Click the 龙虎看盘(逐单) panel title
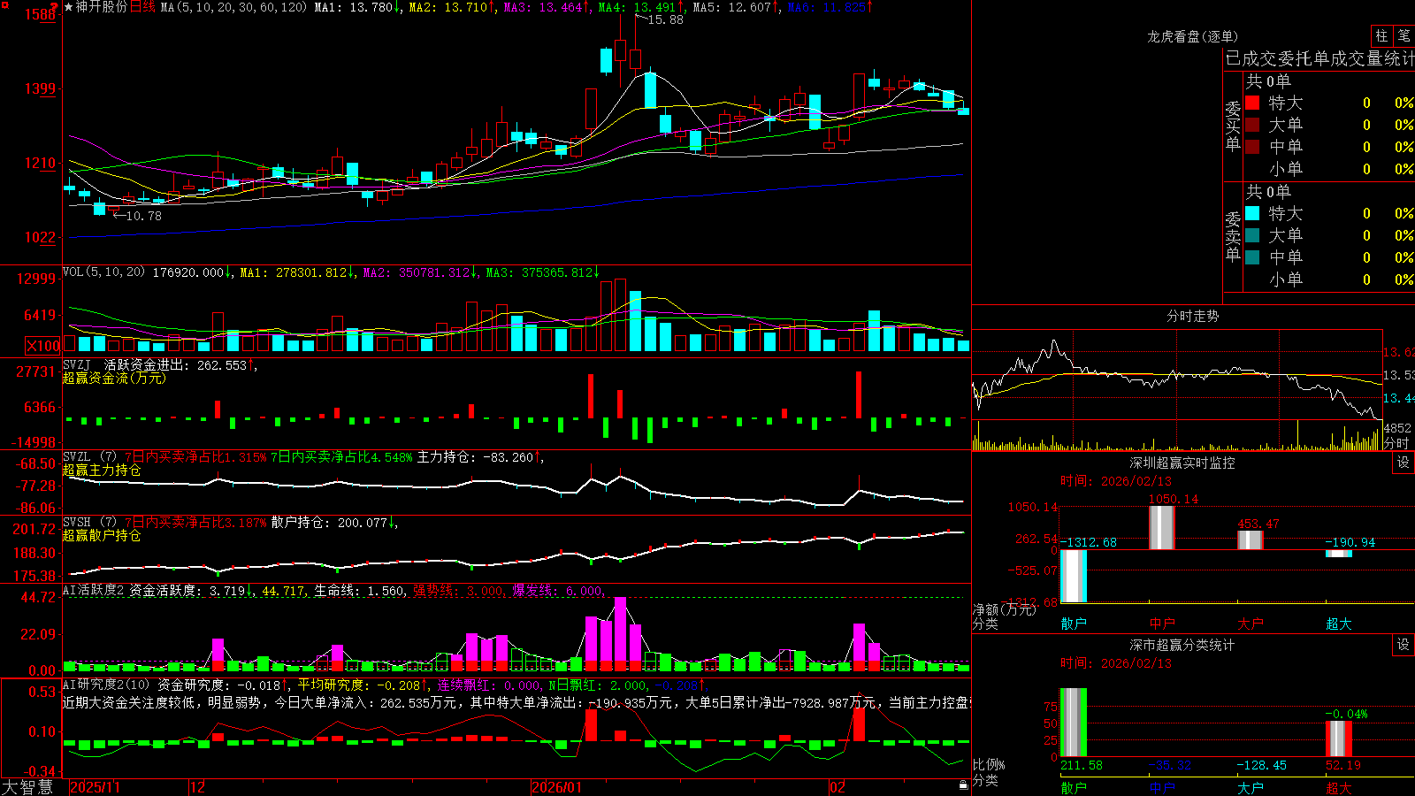The width and height of the screenshot is (1415, 796). click(x=1192, y=36)
